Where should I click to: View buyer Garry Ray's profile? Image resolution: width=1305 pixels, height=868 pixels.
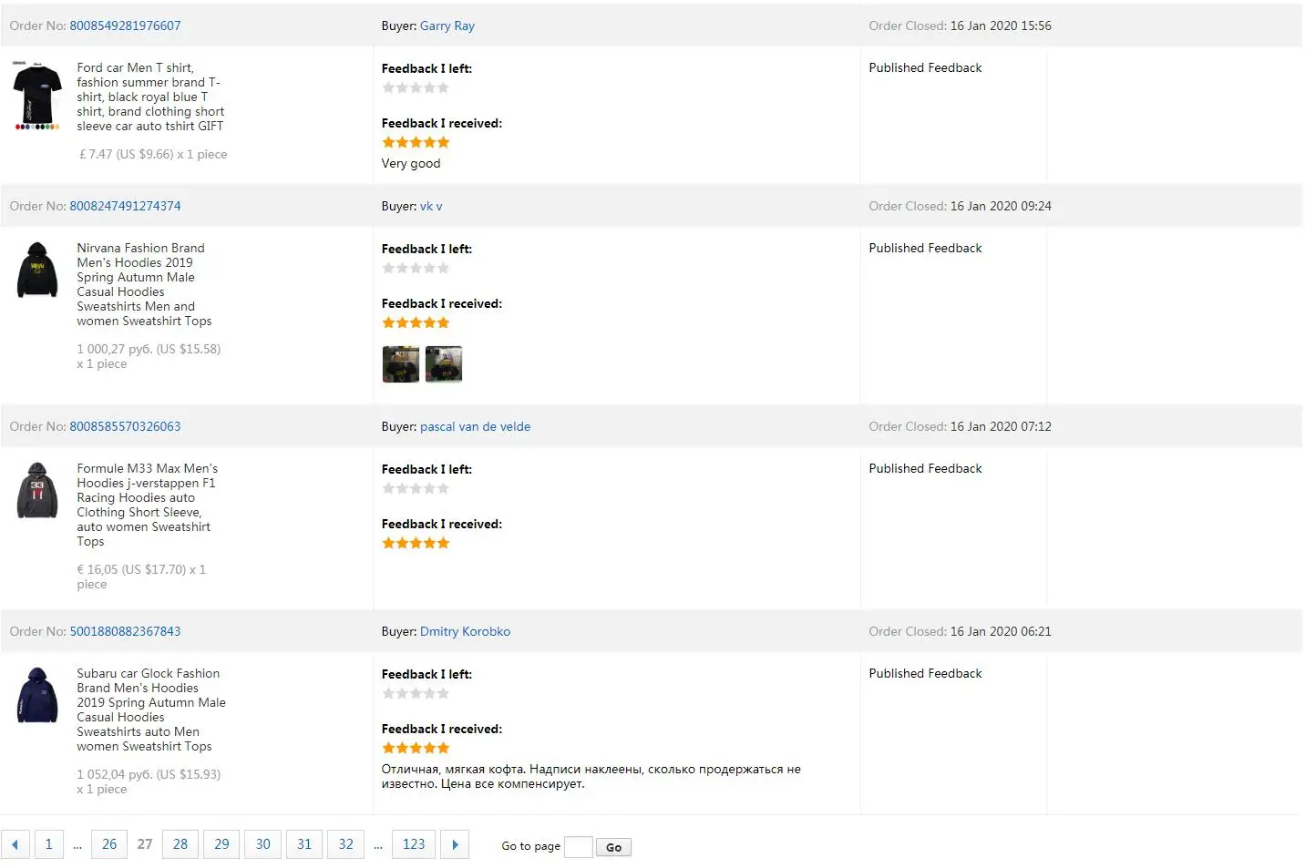[447, 26]
